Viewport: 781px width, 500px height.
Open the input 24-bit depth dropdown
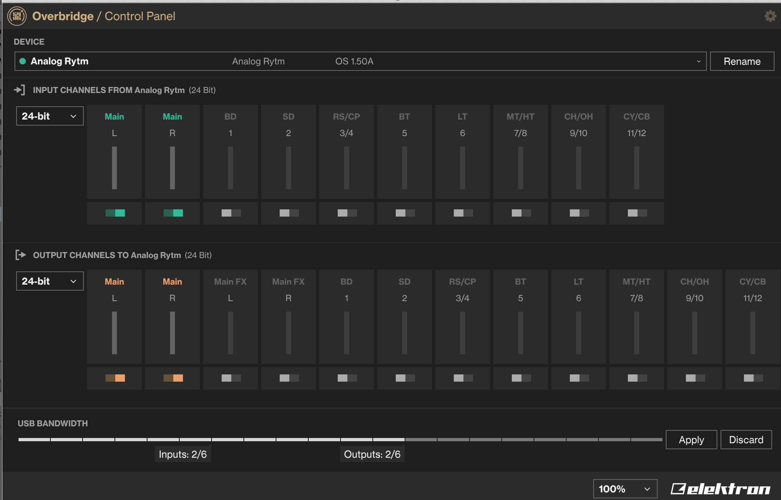(50, 116)
